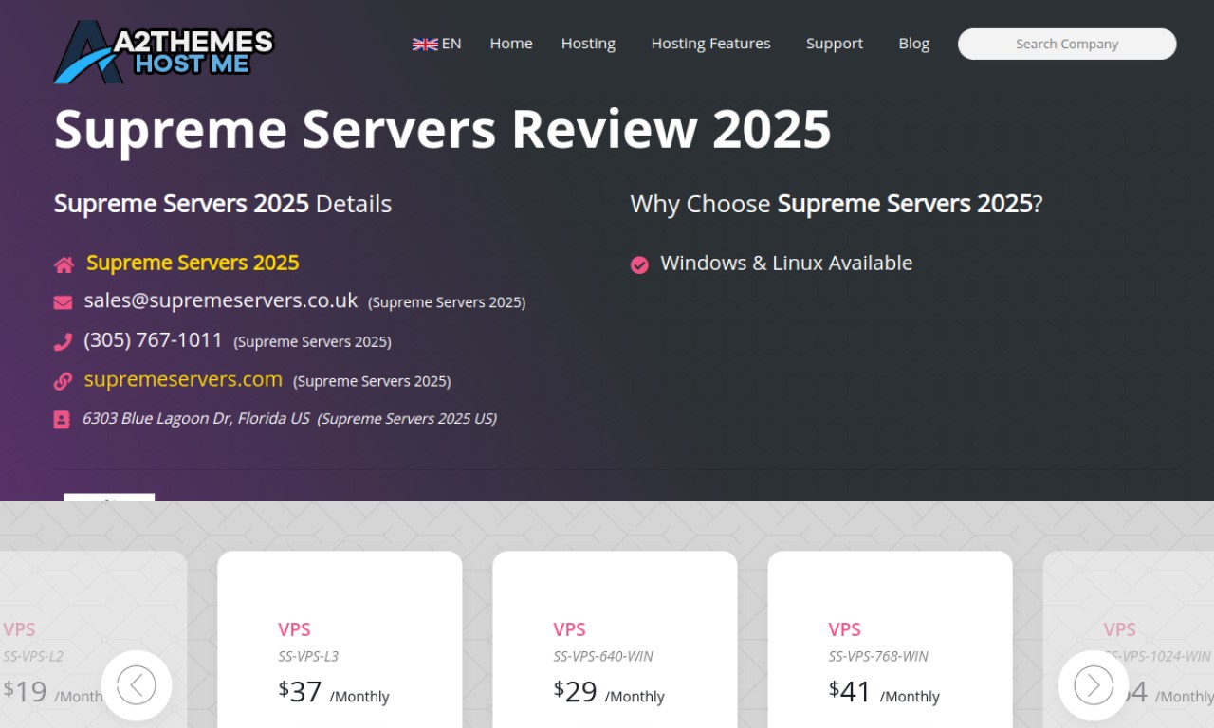Open the Hosting Features menu

point(710,44)
